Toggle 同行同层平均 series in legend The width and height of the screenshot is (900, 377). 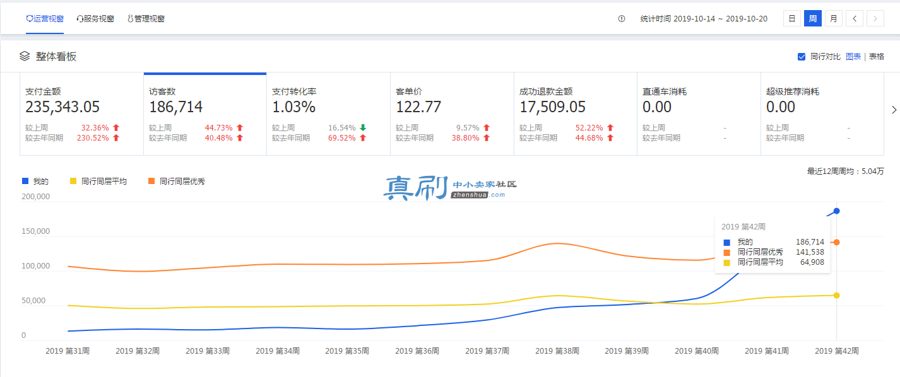[98, 182]
